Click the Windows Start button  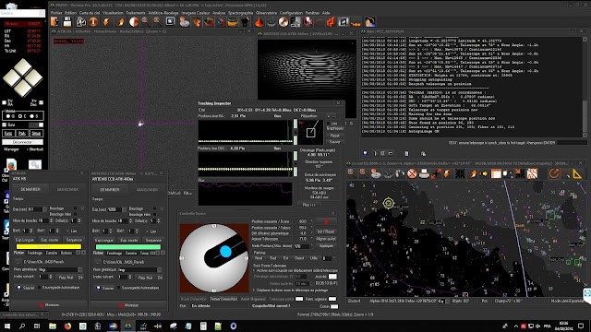point(6,326)
